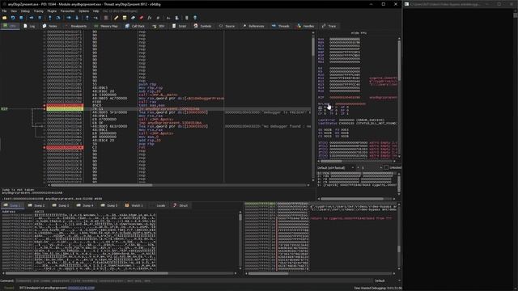The image size is (518, 291).
Task: Select the Struct tab
Action: tap(180, 205)
